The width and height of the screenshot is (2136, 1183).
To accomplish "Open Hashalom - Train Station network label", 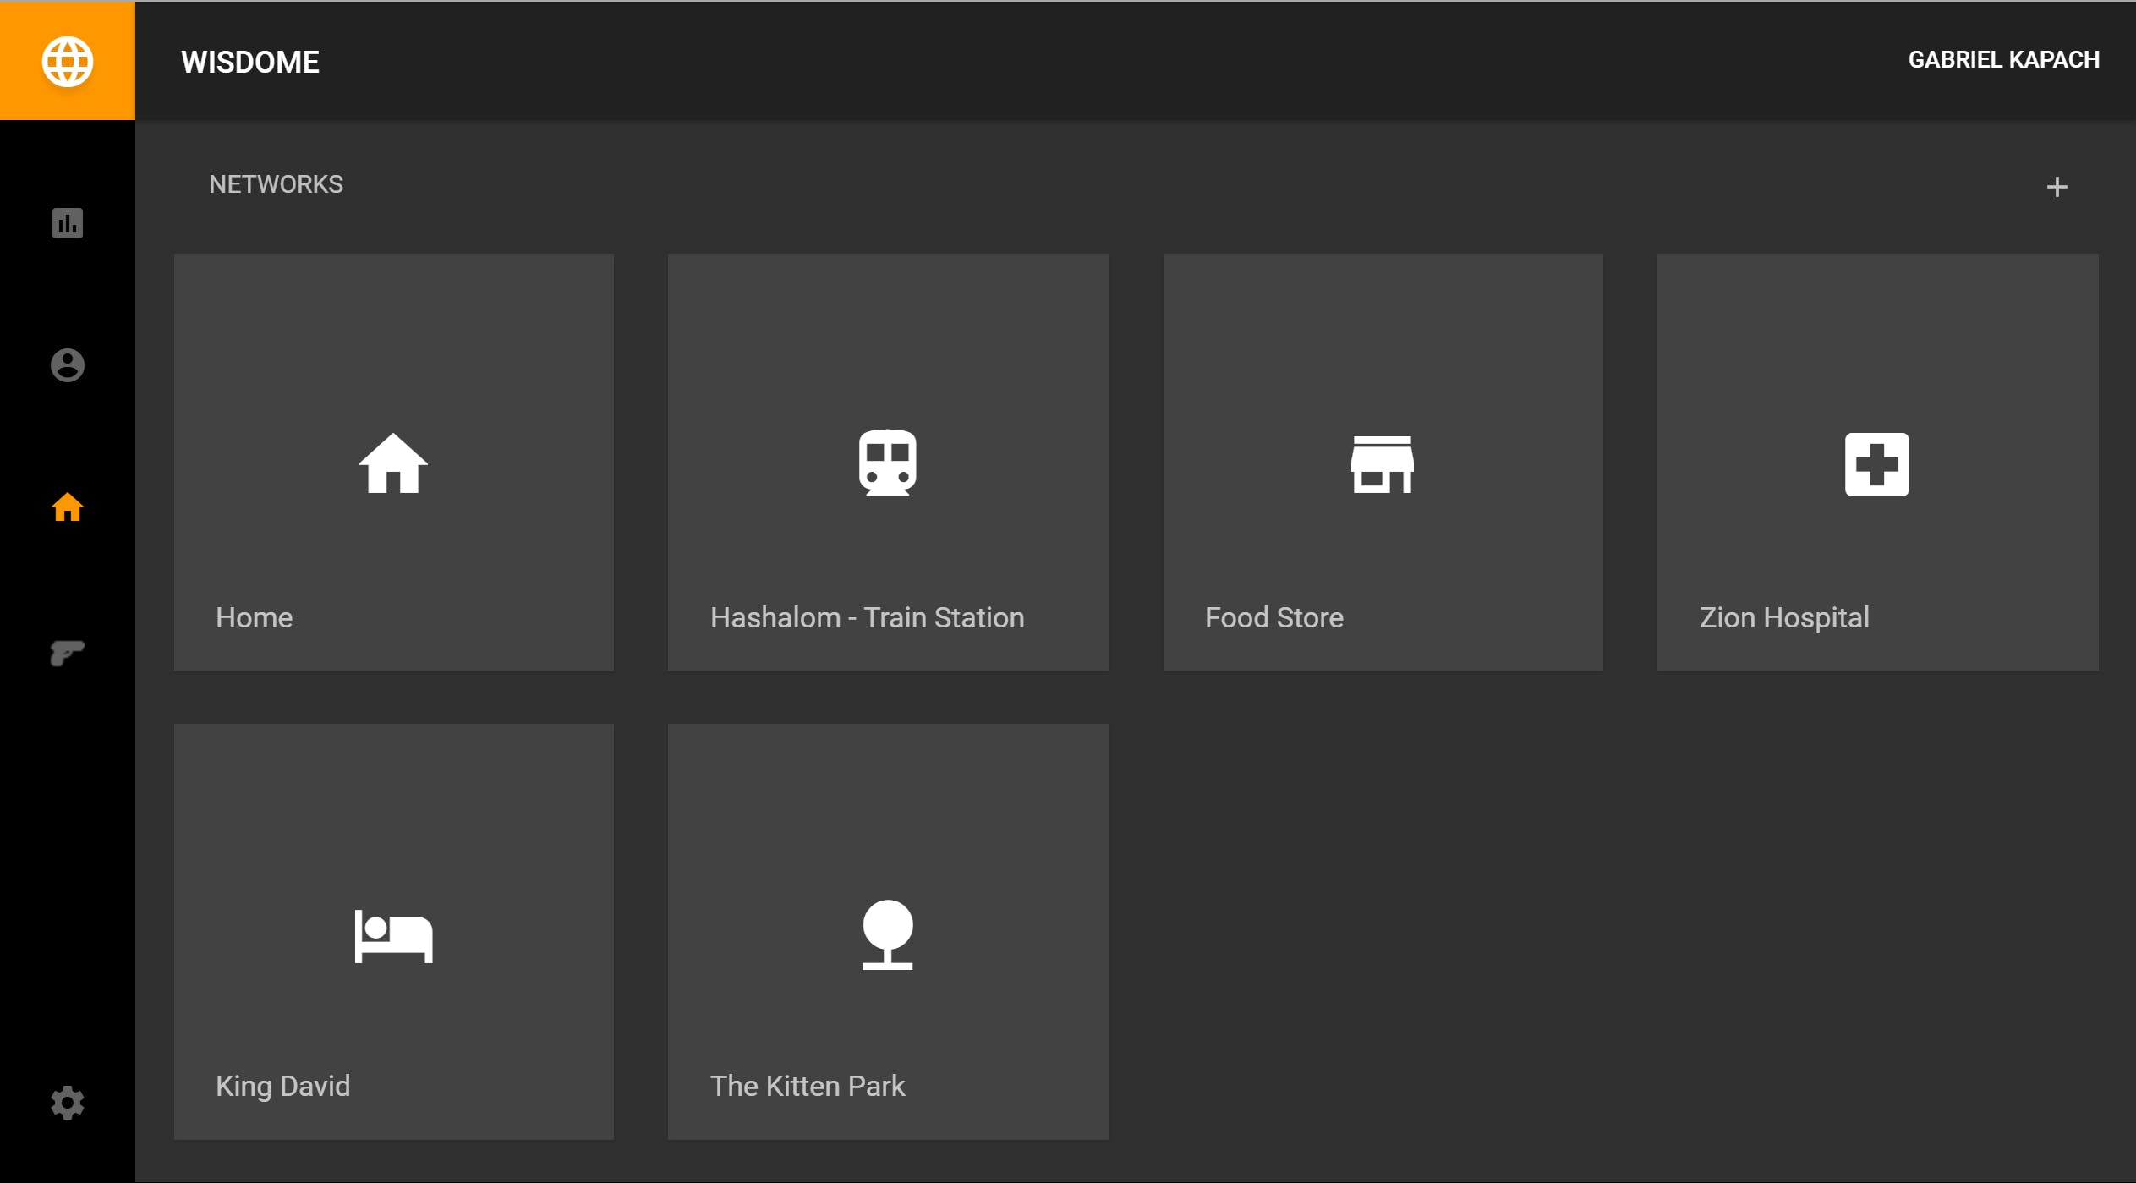I will [867, 617].
